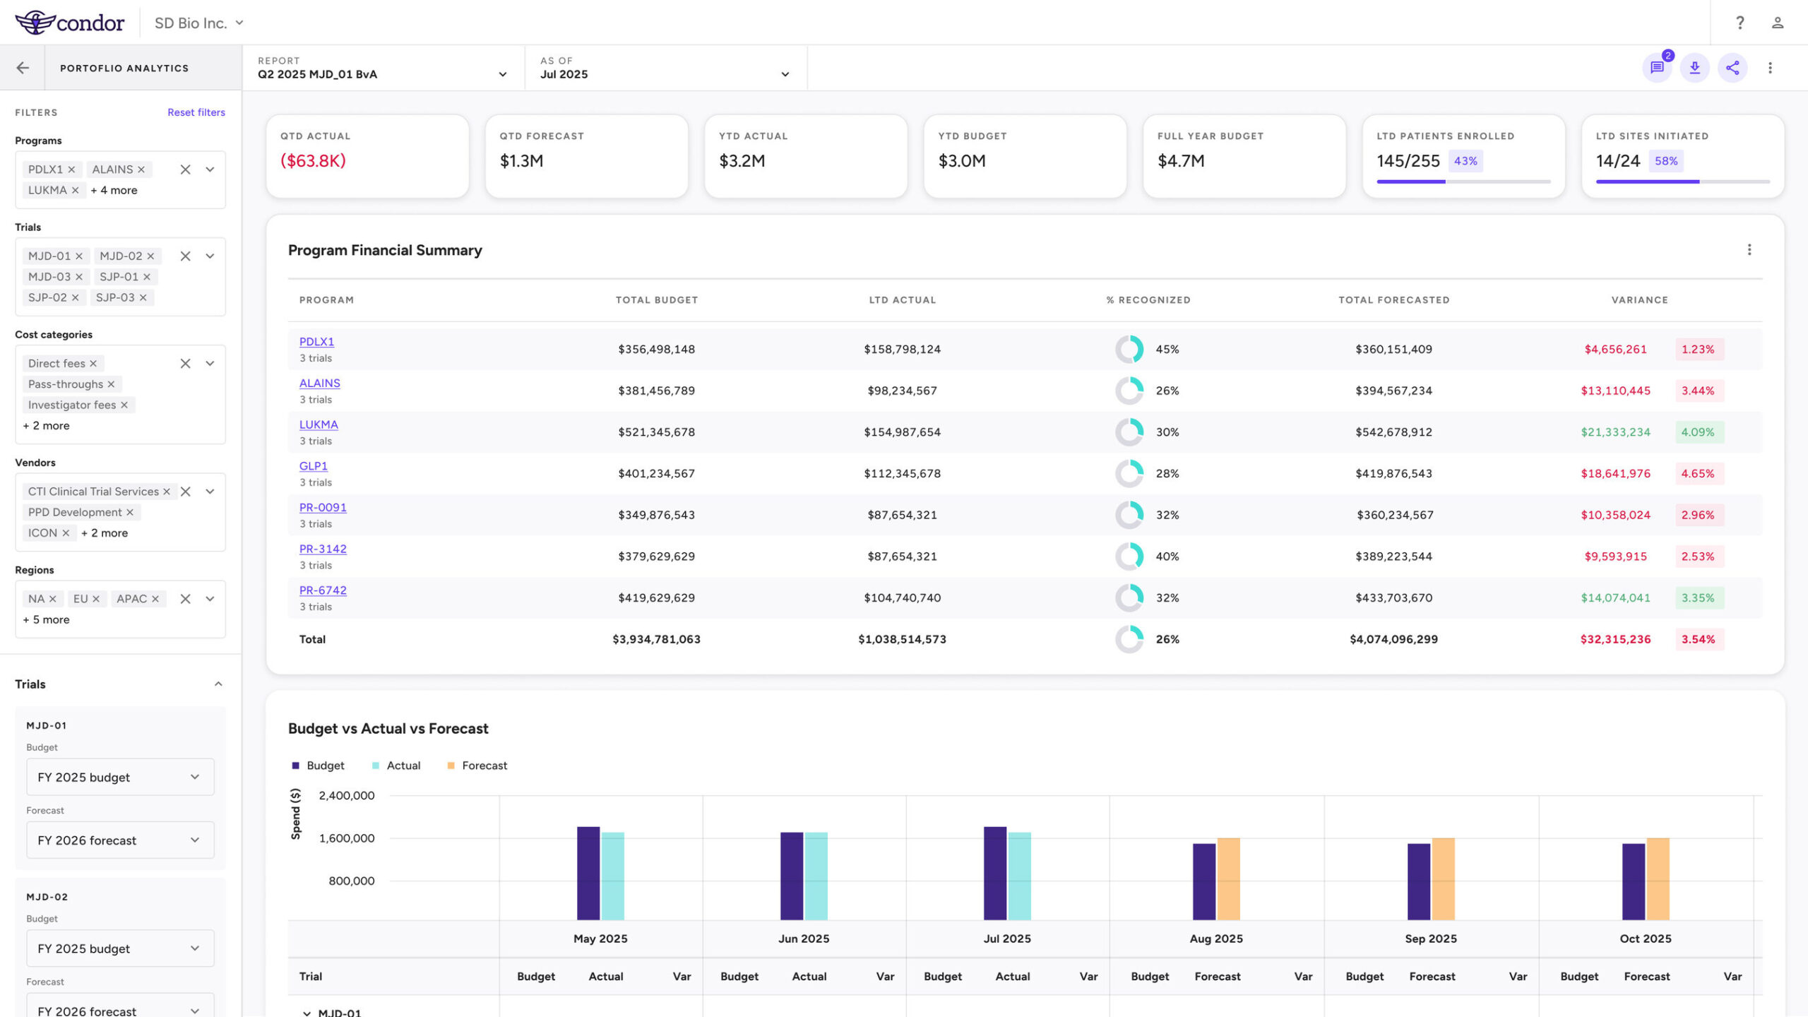
Task: Remove NA chip from Regions filter
Action: 52,599
